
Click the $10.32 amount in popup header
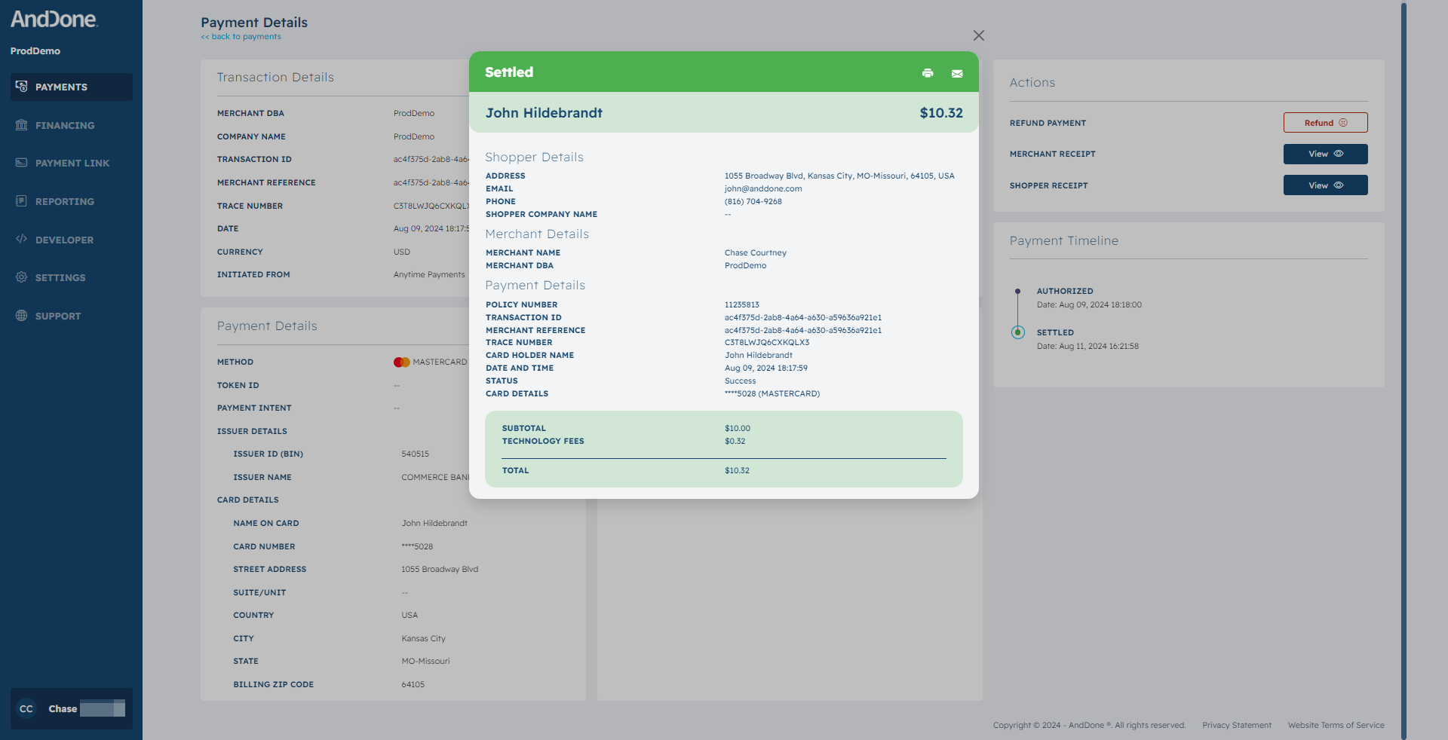pos(940,113)
